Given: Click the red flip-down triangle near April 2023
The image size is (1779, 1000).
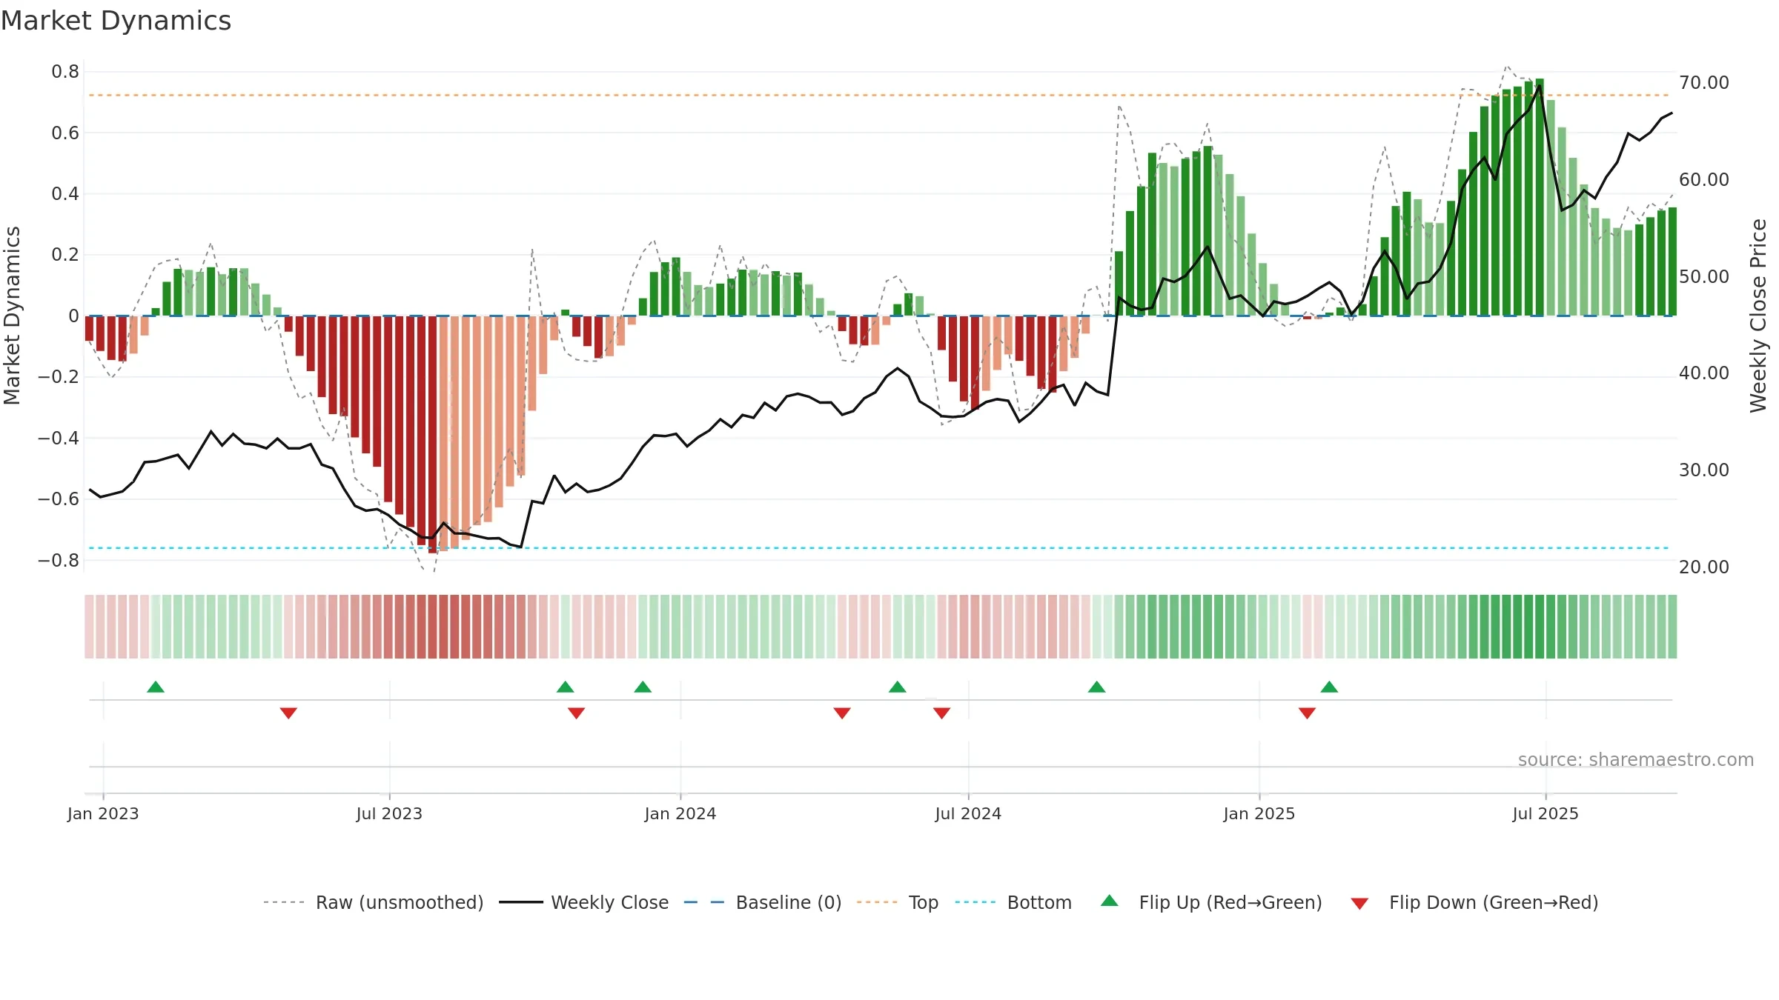Looking at the screenshot, I should point(288,713).
